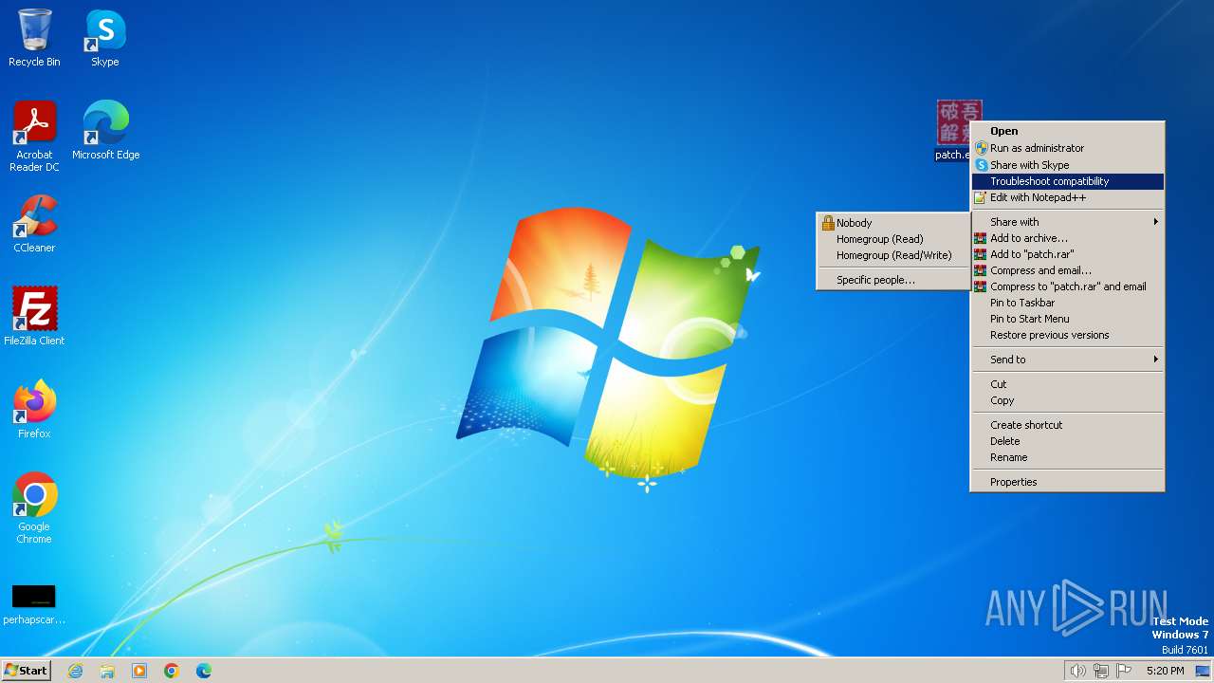Screen dimensions: 1214x683
Task: Choose Homegroup (Read/Write) sharing option
Action: (x=893, y=255)
